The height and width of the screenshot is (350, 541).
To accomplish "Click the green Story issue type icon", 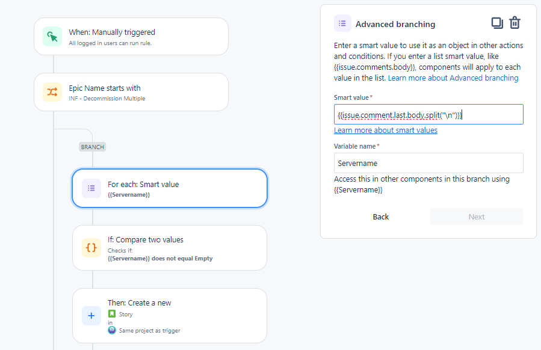I will 112,314.
